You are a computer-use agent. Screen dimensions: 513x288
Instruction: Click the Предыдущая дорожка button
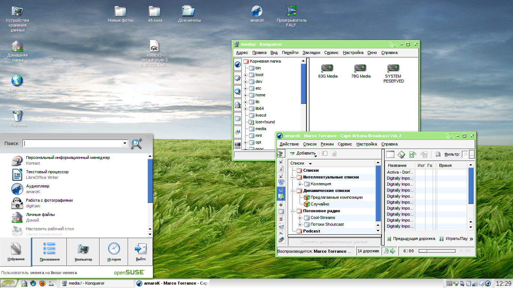411,238
